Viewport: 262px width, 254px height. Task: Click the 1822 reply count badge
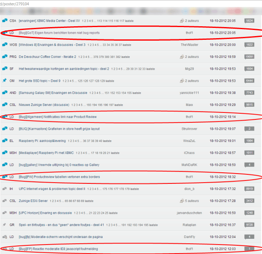click(249, 45)
